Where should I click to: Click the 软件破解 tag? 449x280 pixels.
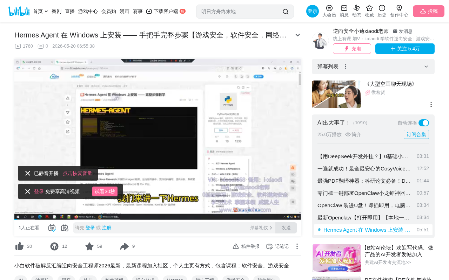(114, 280)
